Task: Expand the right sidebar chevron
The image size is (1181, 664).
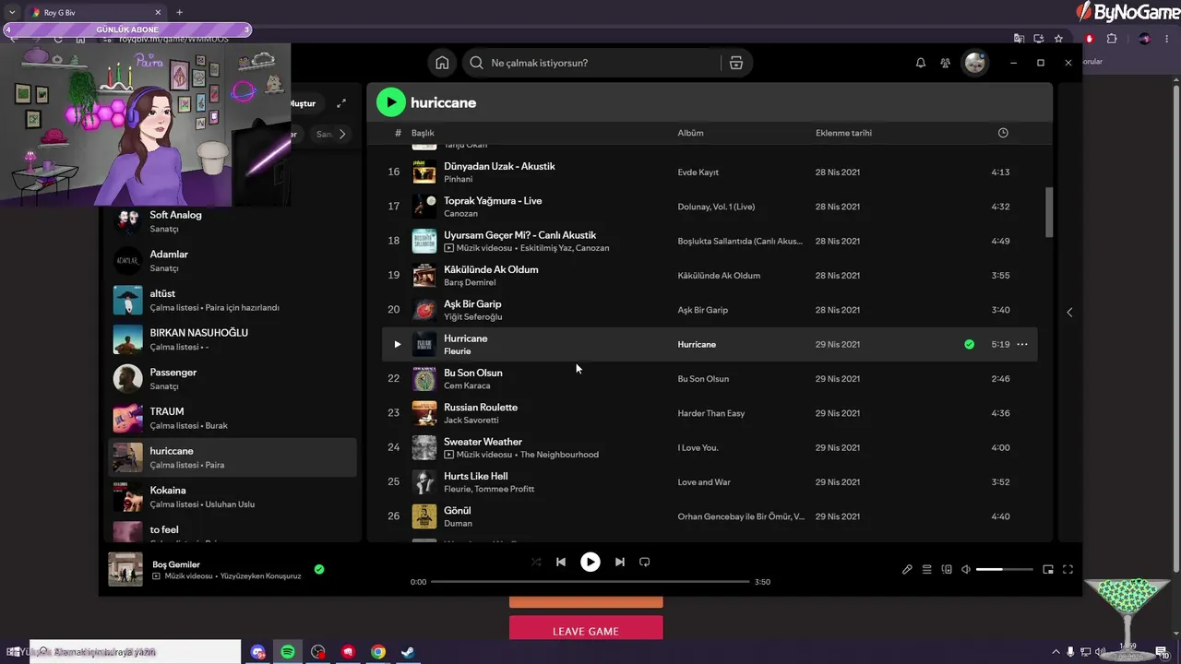Action: [1069, 312]
